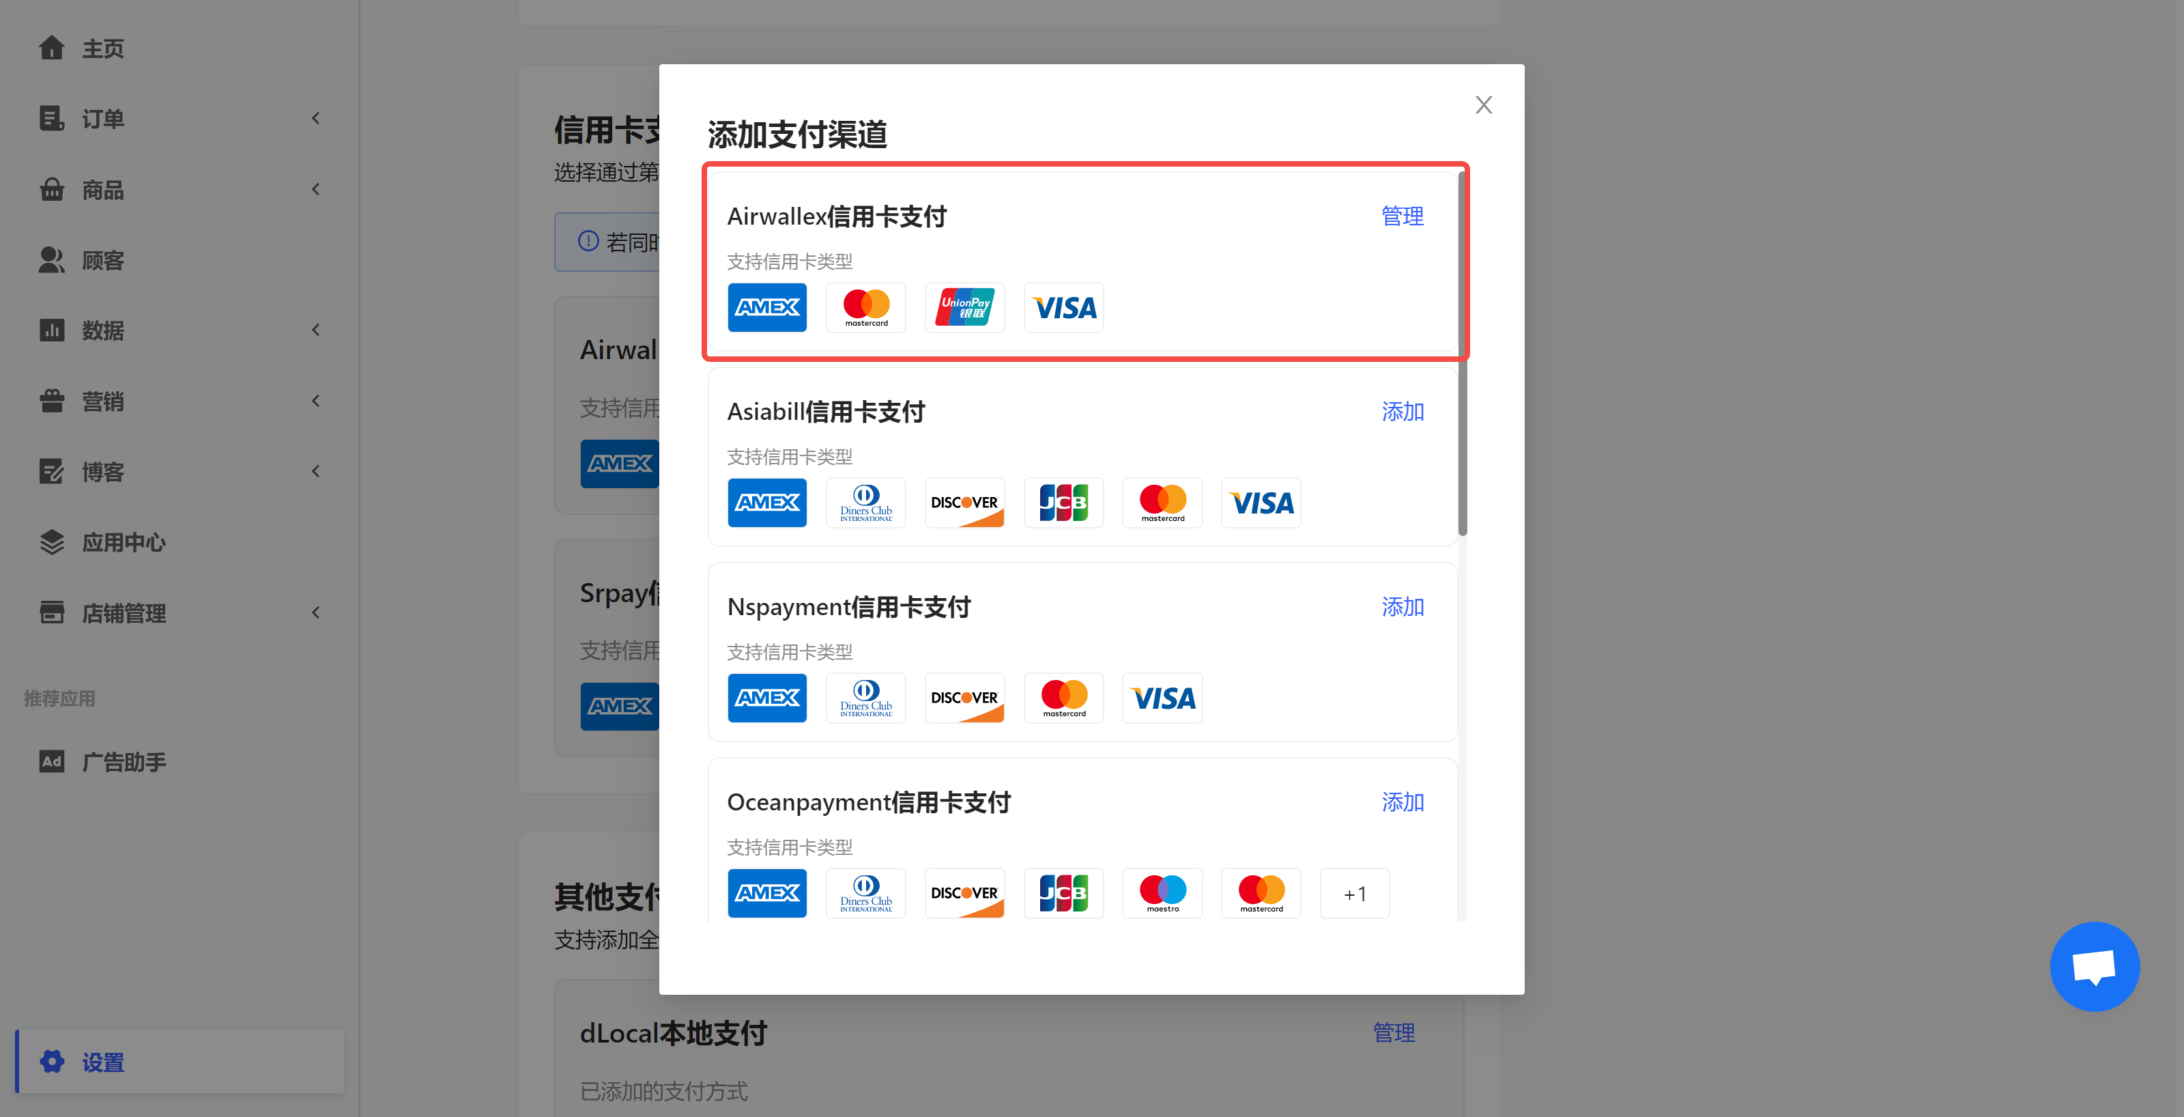Viewport: 2184px width, 1117px height.
Task: Click 管理 for Airwallex信用卡支付
Action: [x=1403, y=216]
